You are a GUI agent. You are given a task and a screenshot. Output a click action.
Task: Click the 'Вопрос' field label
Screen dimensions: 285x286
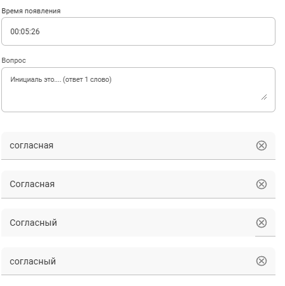point(13,60)
